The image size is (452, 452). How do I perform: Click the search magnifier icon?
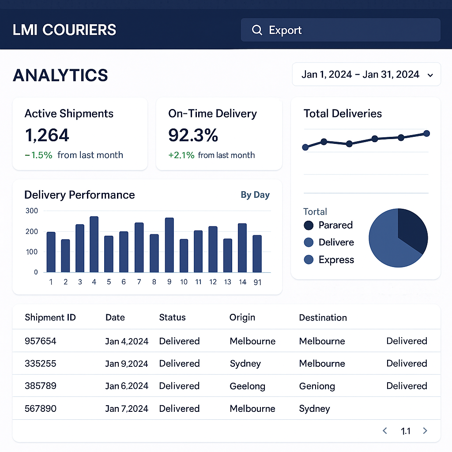coord(257,30)
